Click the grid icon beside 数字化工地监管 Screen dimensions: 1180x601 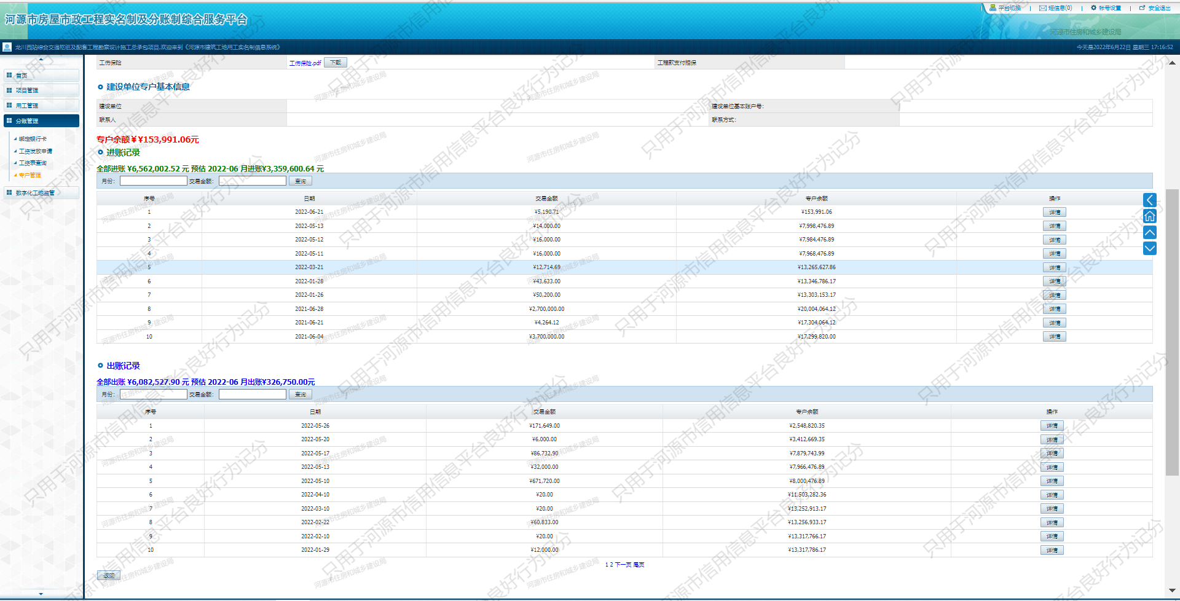pos(9,193)
